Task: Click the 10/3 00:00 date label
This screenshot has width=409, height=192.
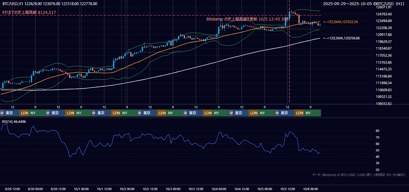Action: 173,189
